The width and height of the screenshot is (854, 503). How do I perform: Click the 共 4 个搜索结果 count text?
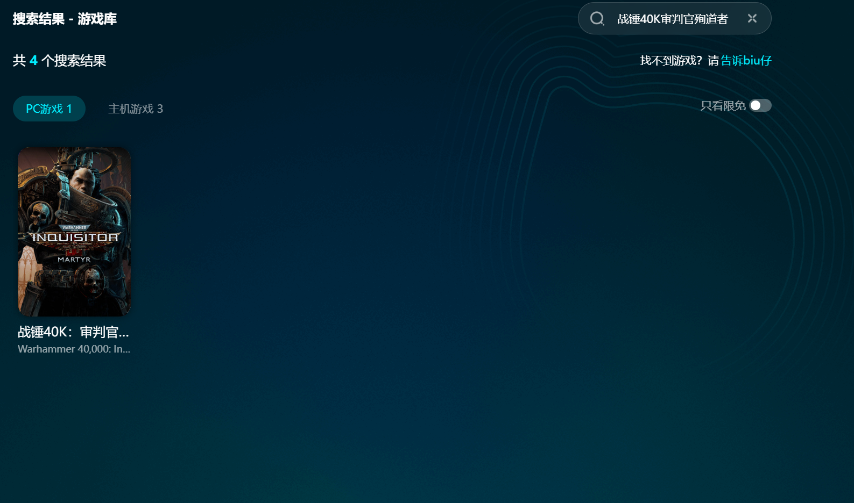(59, 61)
